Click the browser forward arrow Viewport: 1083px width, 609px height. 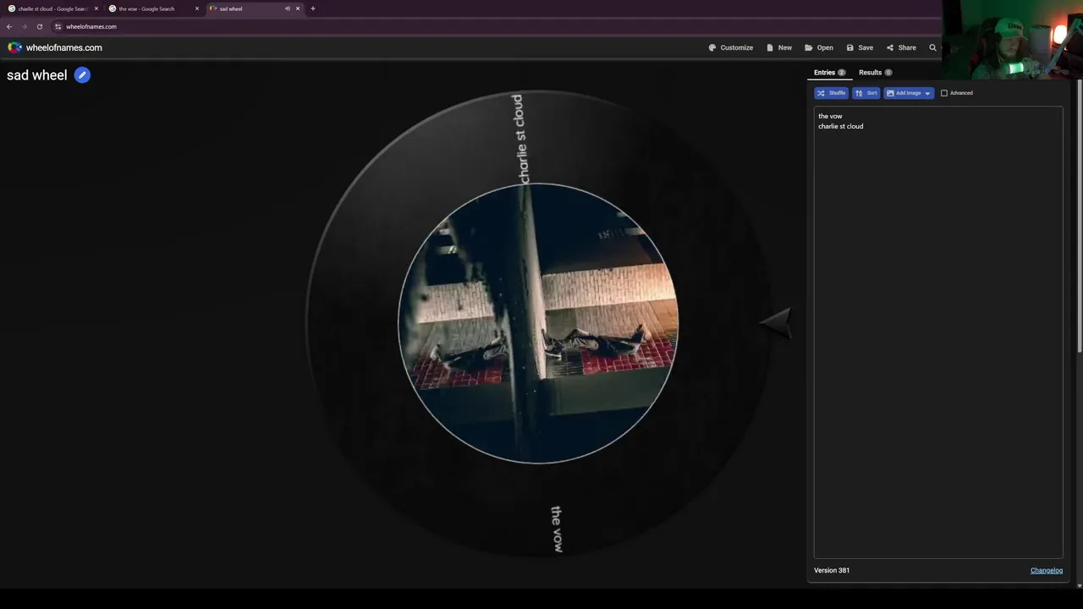tap(24, 26)
